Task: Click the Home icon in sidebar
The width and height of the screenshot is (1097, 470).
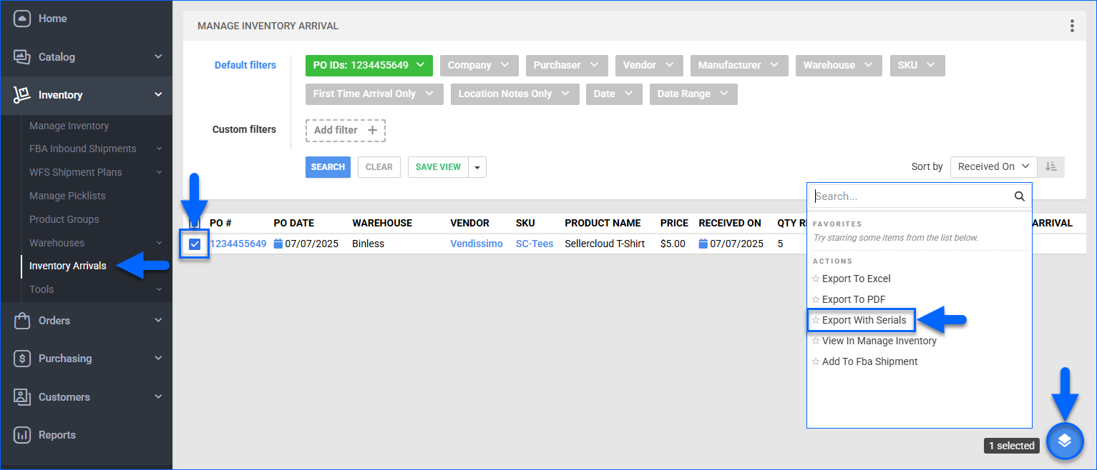Action: [x=21, y=19]
